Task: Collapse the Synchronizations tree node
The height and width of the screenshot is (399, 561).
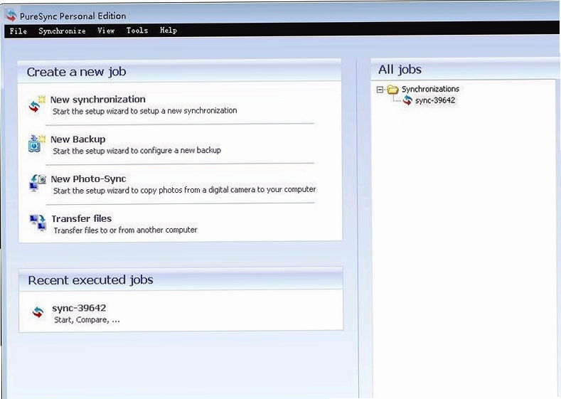Action: (x=380, y=90)
